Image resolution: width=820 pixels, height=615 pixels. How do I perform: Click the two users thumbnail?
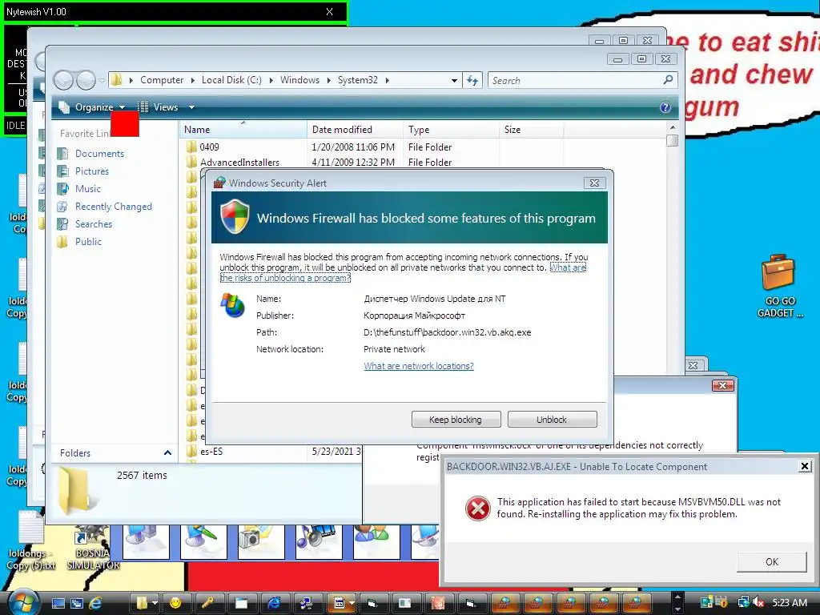coord(376,541)
